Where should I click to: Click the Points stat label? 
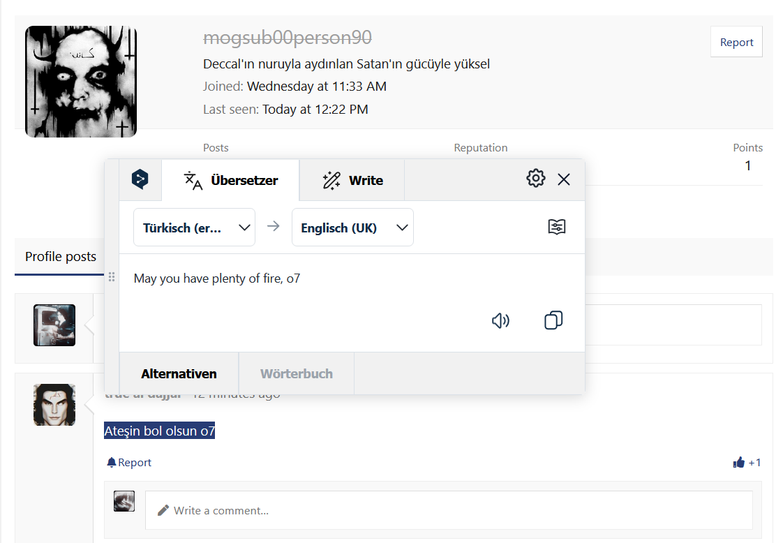[747, 148]
